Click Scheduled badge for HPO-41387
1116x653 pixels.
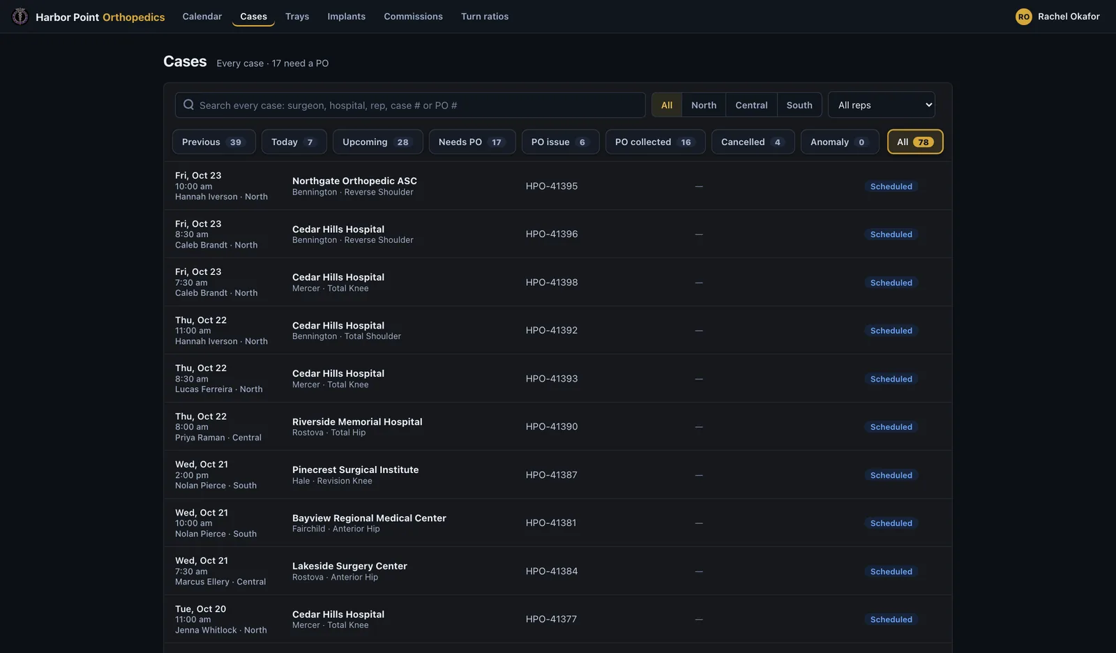coord(891,475)
